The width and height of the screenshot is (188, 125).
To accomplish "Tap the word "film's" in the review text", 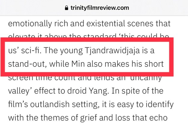I will [x=19, y=105].
